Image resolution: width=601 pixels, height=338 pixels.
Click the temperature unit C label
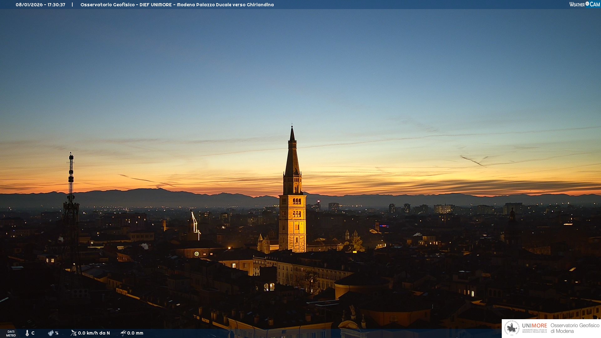pyautogui.click(x=33, y=333)
